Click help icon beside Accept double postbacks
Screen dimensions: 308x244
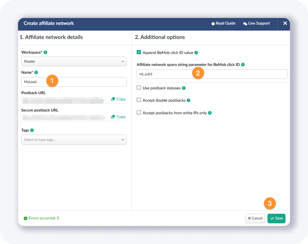(189, 100)
